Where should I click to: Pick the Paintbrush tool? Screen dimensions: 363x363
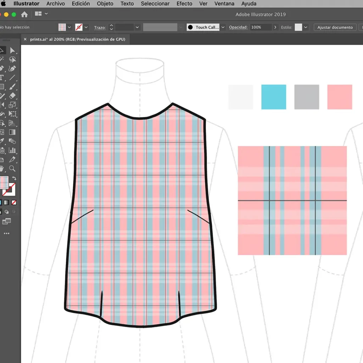click(x=12, y=87)
